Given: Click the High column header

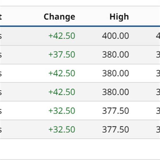Looking at the screenshot, I should tap(119, 17).
